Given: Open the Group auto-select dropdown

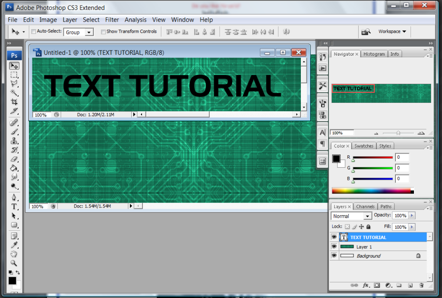Looking at the screenshot, I should 89,32.
